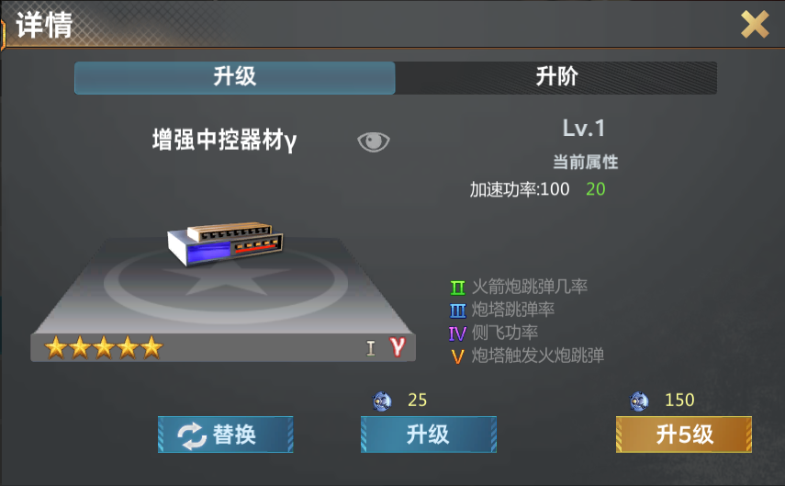Click the currency icon beside 25
The image size is (785, 486).
[382, 401]
